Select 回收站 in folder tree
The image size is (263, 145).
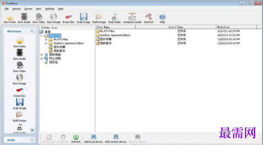tap(54, 62)
